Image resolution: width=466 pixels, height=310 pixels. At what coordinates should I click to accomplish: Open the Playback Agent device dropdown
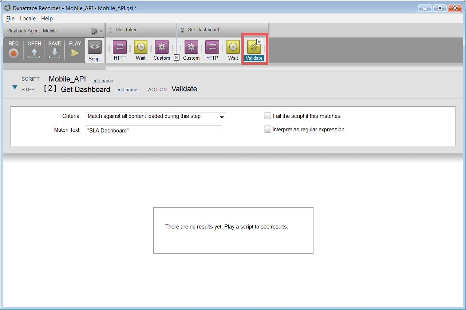[97, 31]
